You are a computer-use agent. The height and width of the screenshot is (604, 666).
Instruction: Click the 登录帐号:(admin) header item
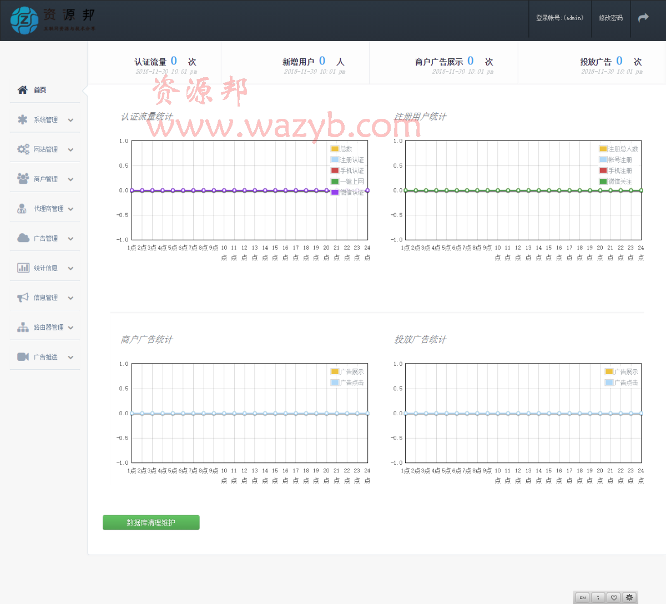coord(559,18)
